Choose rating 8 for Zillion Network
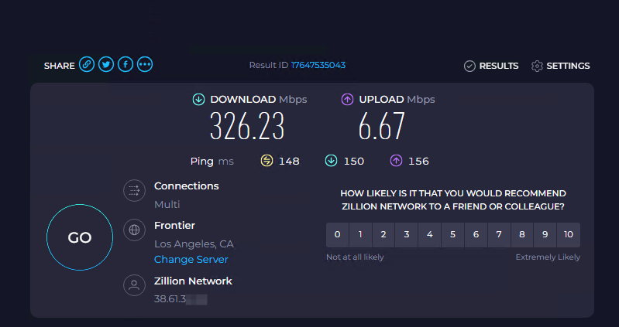The image size is (619, 327). 522,235
